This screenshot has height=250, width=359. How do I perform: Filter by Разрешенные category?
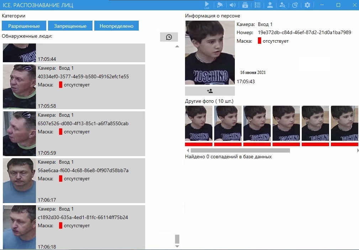tap(24, 26)
